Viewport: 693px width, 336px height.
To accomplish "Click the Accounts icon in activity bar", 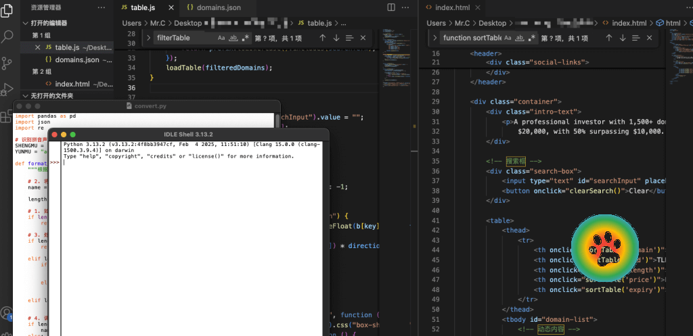I will [6, 313].
